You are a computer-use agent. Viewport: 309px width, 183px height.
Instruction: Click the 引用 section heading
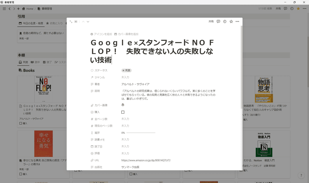tap(21, 17)
